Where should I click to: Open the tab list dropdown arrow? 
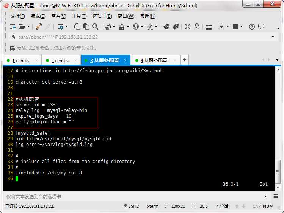click(x=277, y=60)
